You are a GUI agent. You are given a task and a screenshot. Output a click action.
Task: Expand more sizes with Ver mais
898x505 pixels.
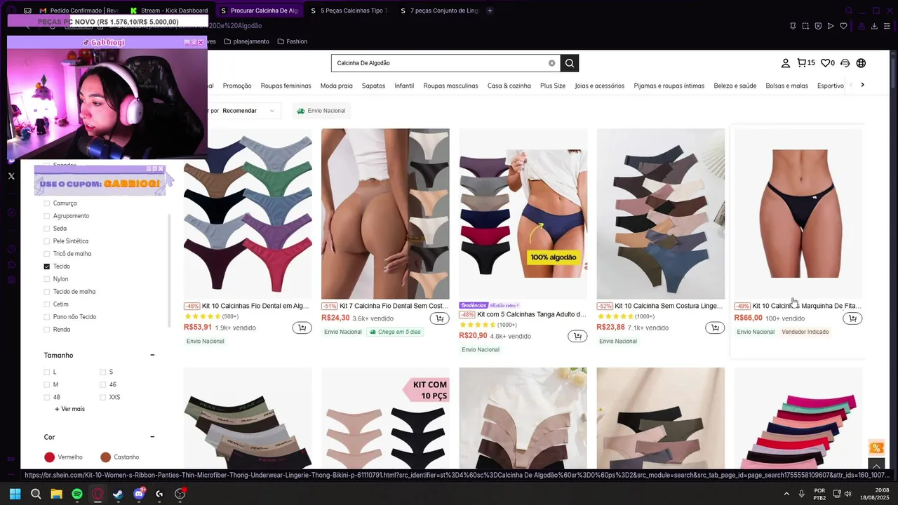point(69,409)
